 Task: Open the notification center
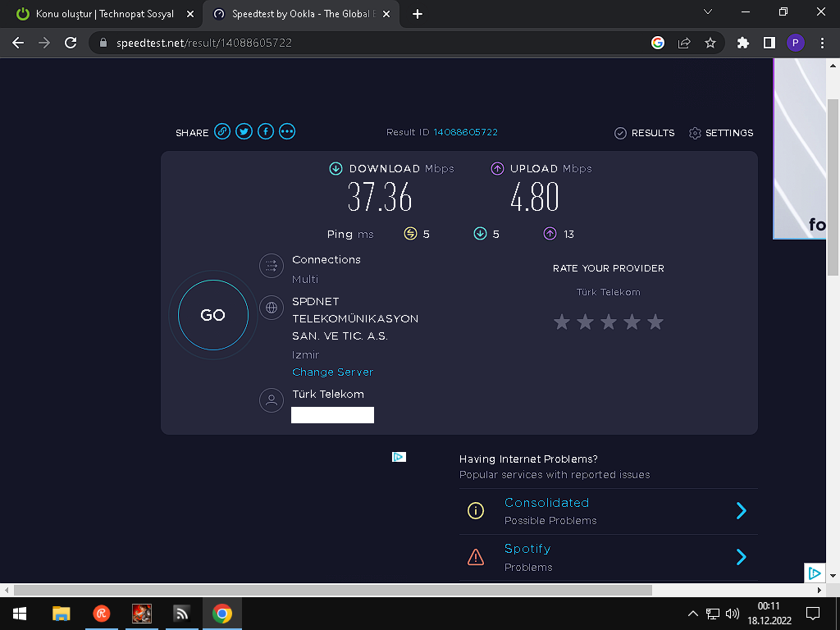click(813, 614)
